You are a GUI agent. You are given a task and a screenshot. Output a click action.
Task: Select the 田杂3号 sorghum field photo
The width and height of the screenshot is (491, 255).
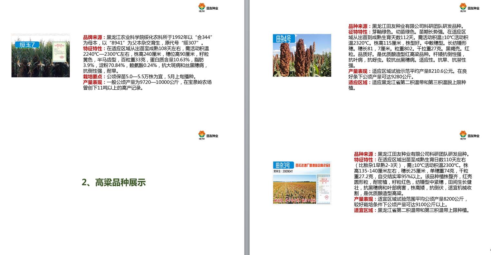(x=302, y=183)
